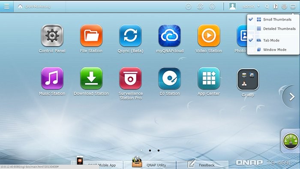This screenshot has width=300, height=169.
Task: Open the search magnifier icon
Action: point(267,7)
